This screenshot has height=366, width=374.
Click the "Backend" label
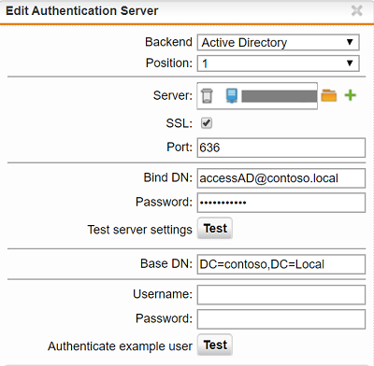168,42
